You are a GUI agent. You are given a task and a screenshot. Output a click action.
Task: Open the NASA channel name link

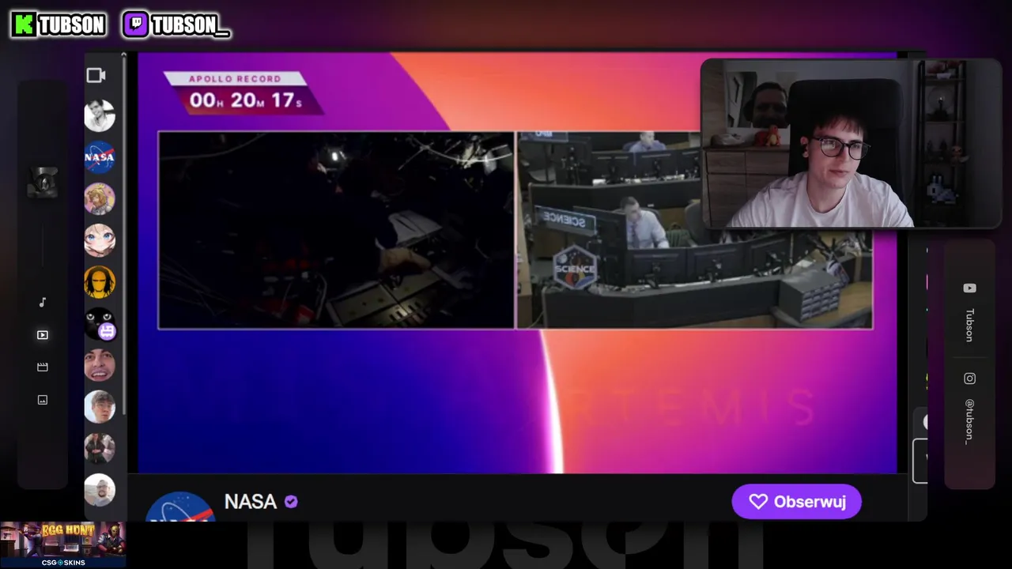pos(251,502)
